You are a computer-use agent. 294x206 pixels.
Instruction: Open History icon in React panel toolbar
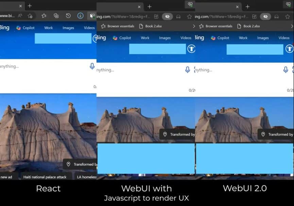pyautogui.click(x=68, y=16)
